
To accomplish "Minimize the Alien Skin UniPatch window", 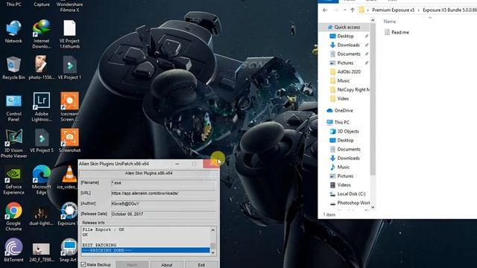I will (177, 164).
